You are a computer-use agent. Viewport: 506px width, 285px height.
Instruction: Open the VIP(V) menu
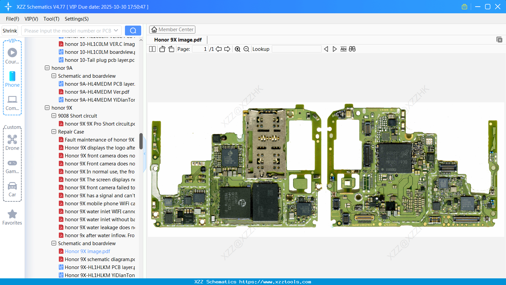coord(31,19)
